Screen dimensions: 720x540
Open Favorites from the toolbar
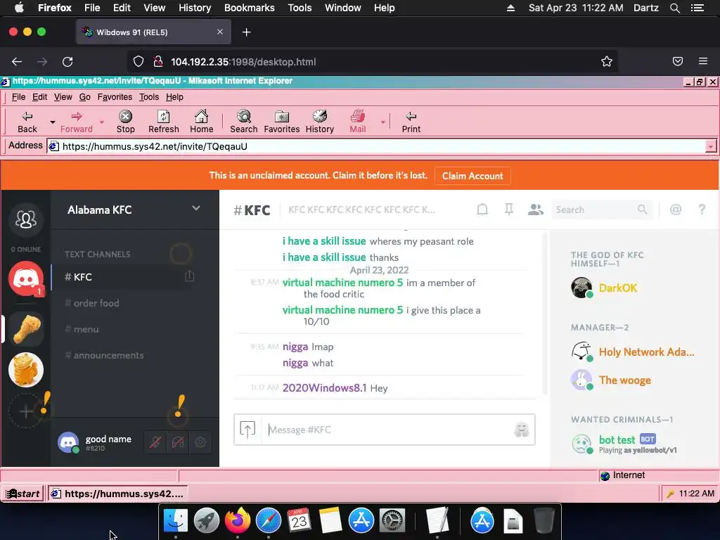[x=281, y=122]
